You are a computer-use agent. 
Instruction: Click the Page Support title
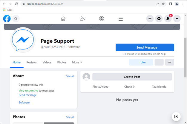coord(57,41)
